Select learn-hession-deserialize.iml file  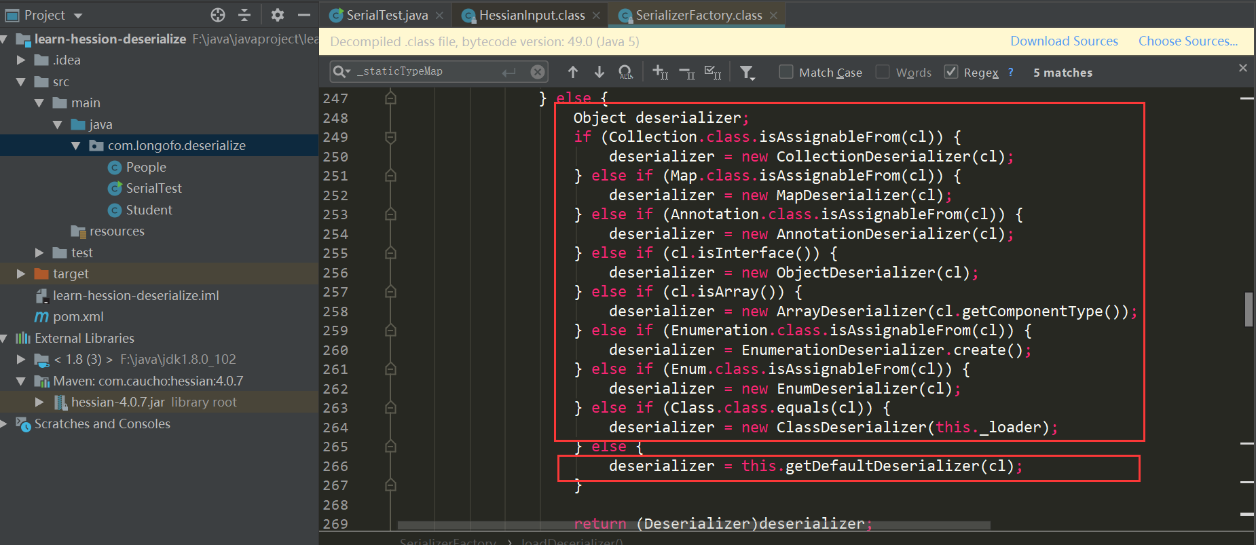pos(136,296)
